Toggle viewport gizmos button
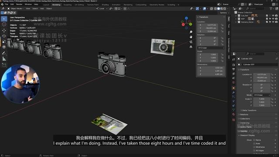 (197, 9)
